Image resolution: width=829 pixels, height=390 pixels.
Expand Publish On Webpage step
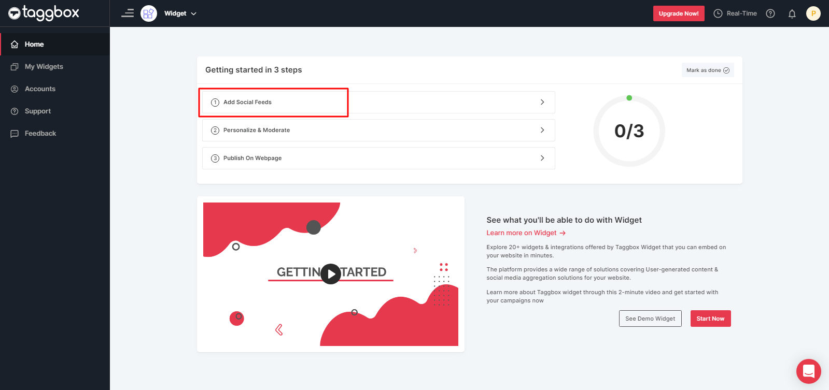click(378, 158)
